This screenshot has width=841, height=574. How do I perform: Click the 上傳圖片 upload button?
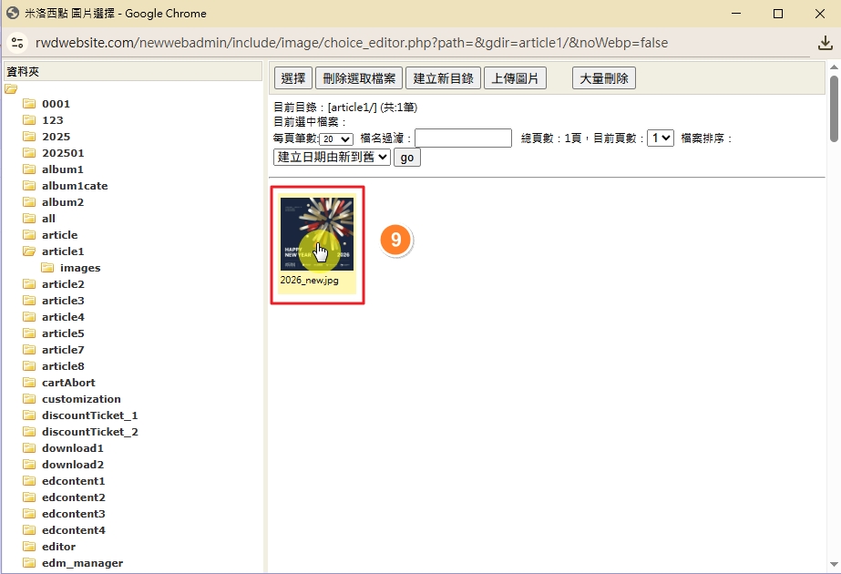(x=515, y=78)
